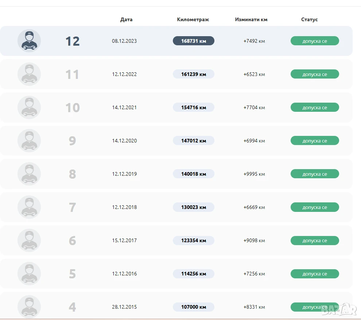Click the 168731 км mileage badge

[194, 41]
